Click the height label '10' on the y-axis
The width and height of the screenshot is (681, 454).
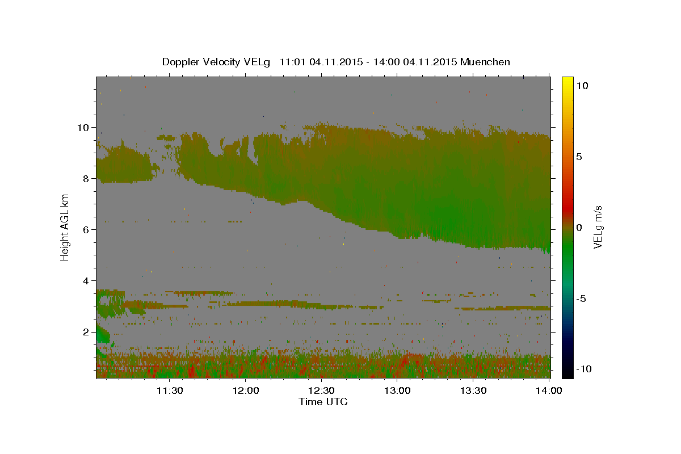[x=83, y=128]
